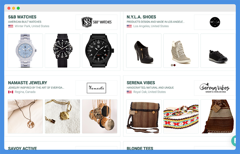View the globe pendant necklace photo
This screenshot has height=154, width=240.
[x=25, y=116]
